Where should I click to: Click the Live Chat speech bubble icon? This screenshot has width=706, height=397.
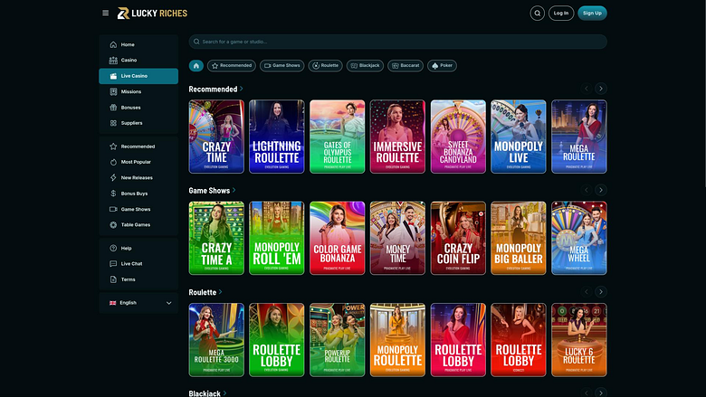pyautogui.click(x=113, y=264)
